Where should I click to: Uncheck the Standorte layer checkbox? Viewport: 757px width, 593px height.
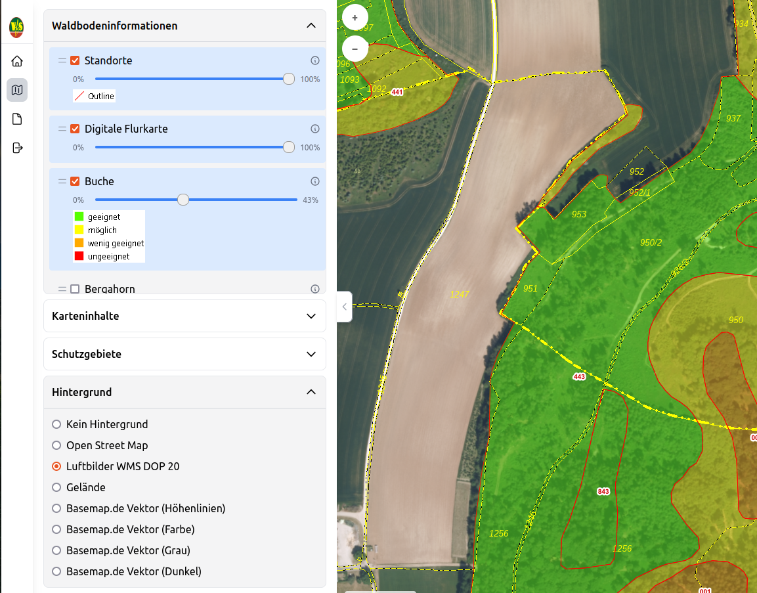pos(75,60)
